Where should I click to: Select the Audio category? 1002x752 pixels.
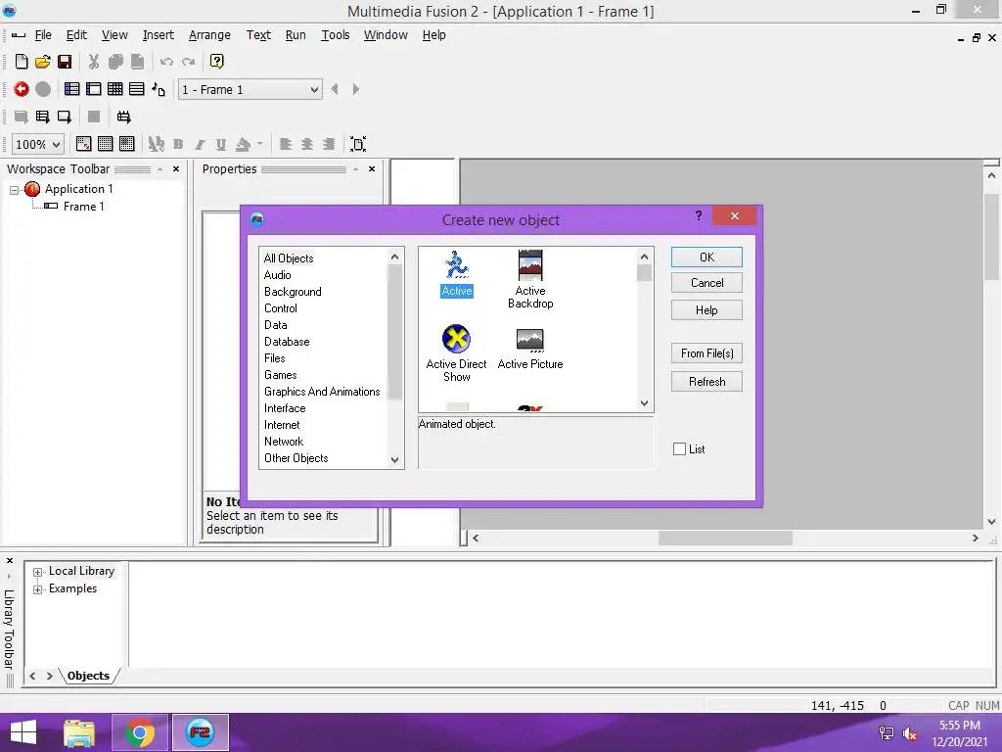click(277, 275)
